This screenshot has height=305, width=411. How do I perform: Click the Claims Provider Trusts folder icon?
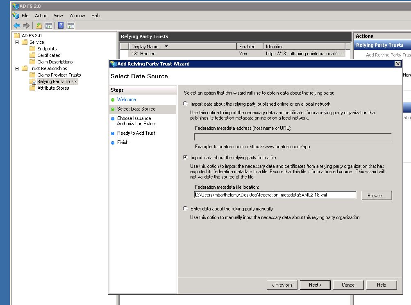pos(32,75)
